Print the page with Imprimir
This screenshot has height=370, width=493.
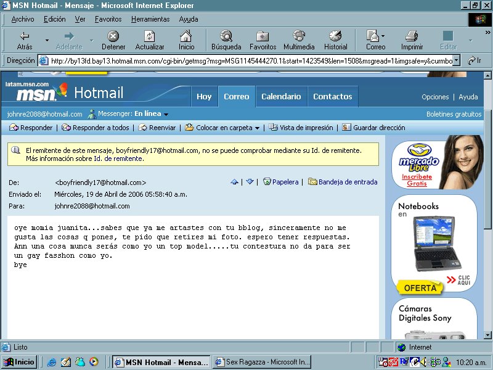tap(412, 41)
